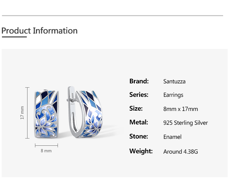Select the 925 Sterling Silver text

click(x=185, y=123)
